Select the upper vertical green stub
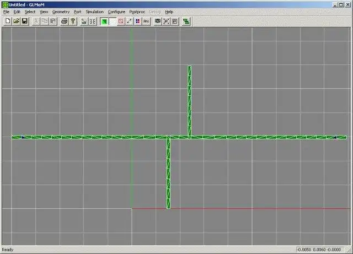Image resolution: width=353 pixels, height=254 pixels. (190, 101)
